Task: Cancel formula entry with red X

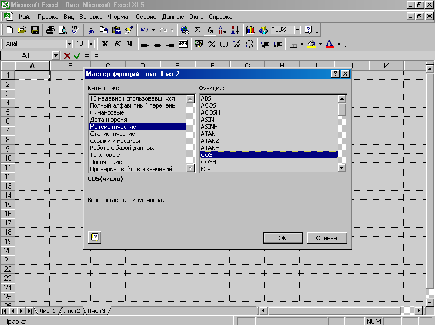Action: 67,56
